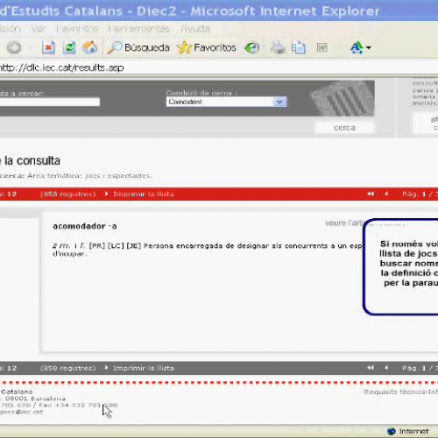Click the History globe icon
The image size is (438, 438).
(x=252, y=47)
